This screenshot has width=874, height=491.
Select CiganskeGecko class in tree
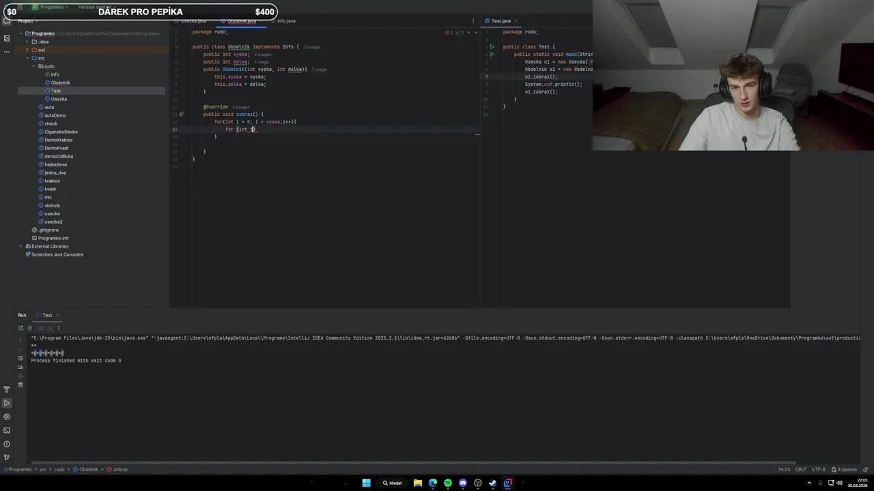(x=61, y=132)
